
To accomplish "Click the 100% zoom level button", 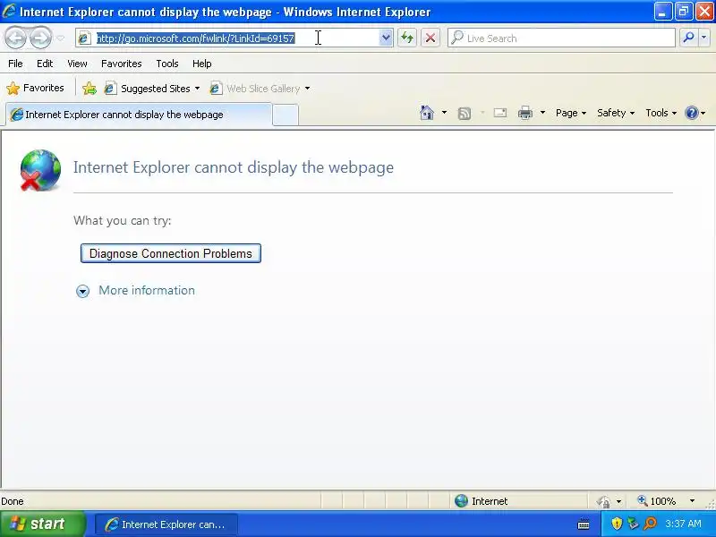I will tap(657, 501).
